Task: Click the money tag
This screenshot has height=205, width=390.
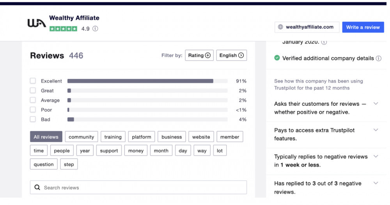Action: 136,150
